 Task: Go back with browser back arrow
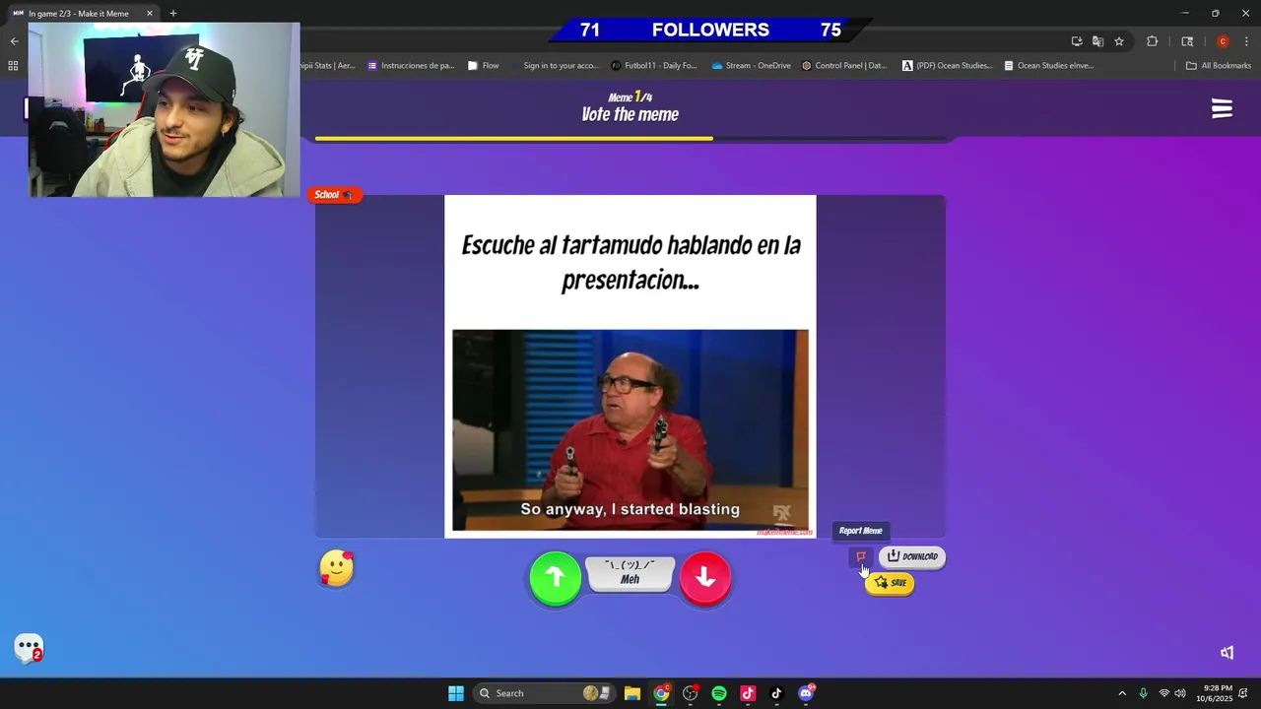coord(14,41)
